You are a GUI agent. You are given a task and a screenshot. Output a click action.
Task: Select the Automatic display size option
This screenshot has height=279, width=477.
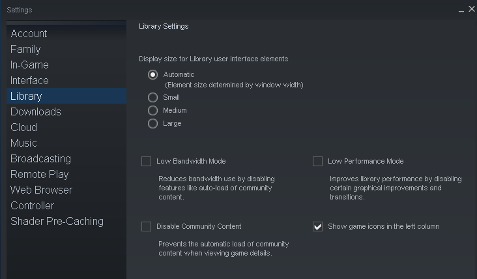click(x=153, y=75)
